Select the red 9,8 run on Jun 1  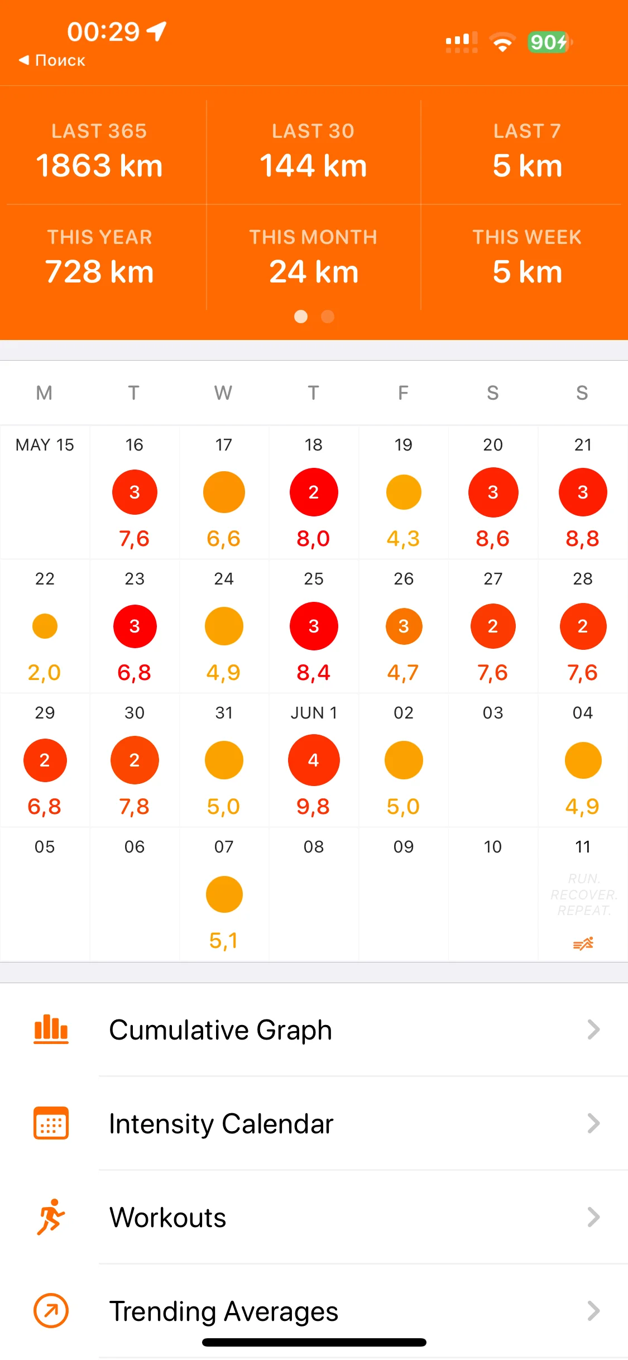point(314,760)
